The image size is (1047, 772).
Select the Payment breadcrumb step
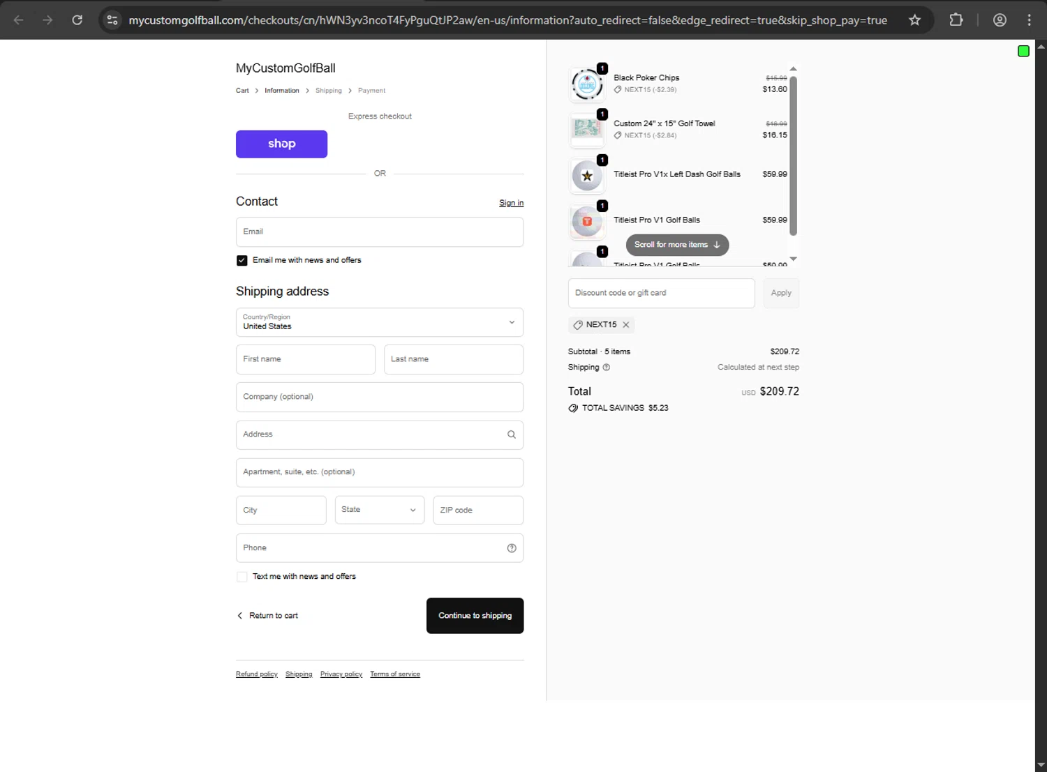click(371, 91)
